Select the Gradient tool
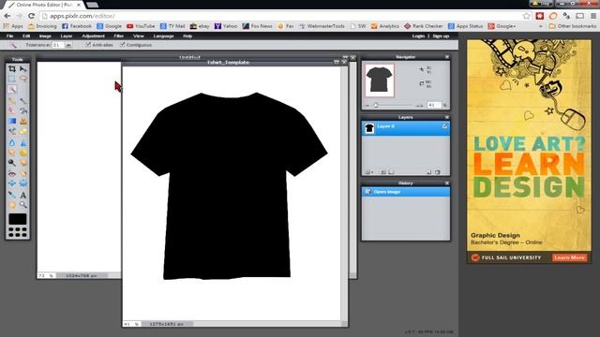The width and height of the screenshot is (600, 337). [x=12, y=121]
